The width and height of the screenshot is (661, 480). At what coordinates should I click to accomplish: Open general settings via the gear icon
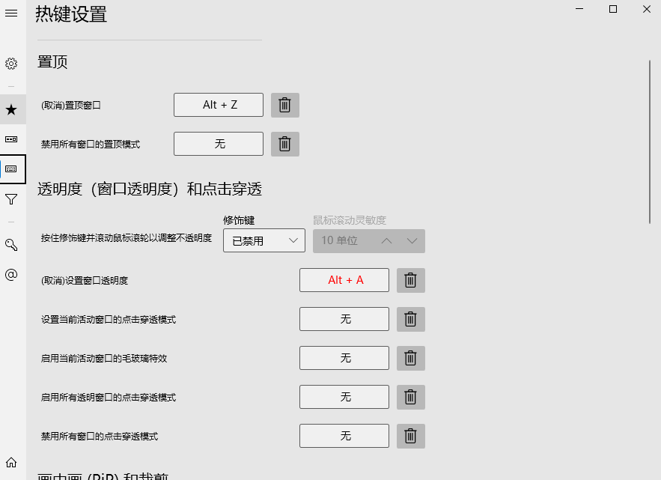coord(11,64)
